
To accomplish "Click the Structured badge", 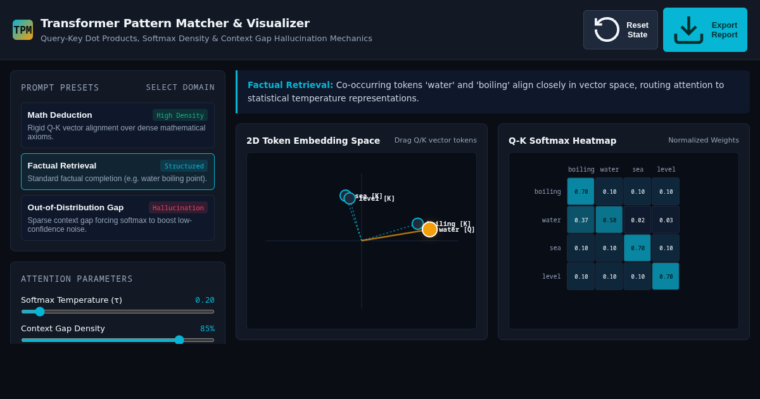I will coord(184,166).
